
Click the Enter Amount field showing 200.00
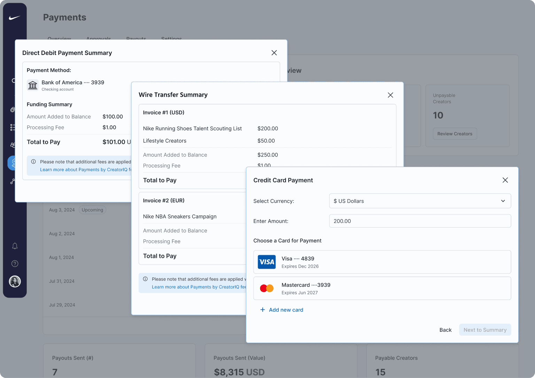(420, 221)
